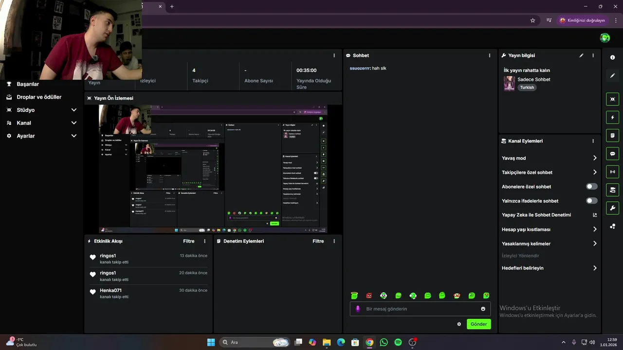Click the 00:35:00 stream uptime value
This screenshot has width=623, height=350.
pyautogui.click(x=307, y=70)
